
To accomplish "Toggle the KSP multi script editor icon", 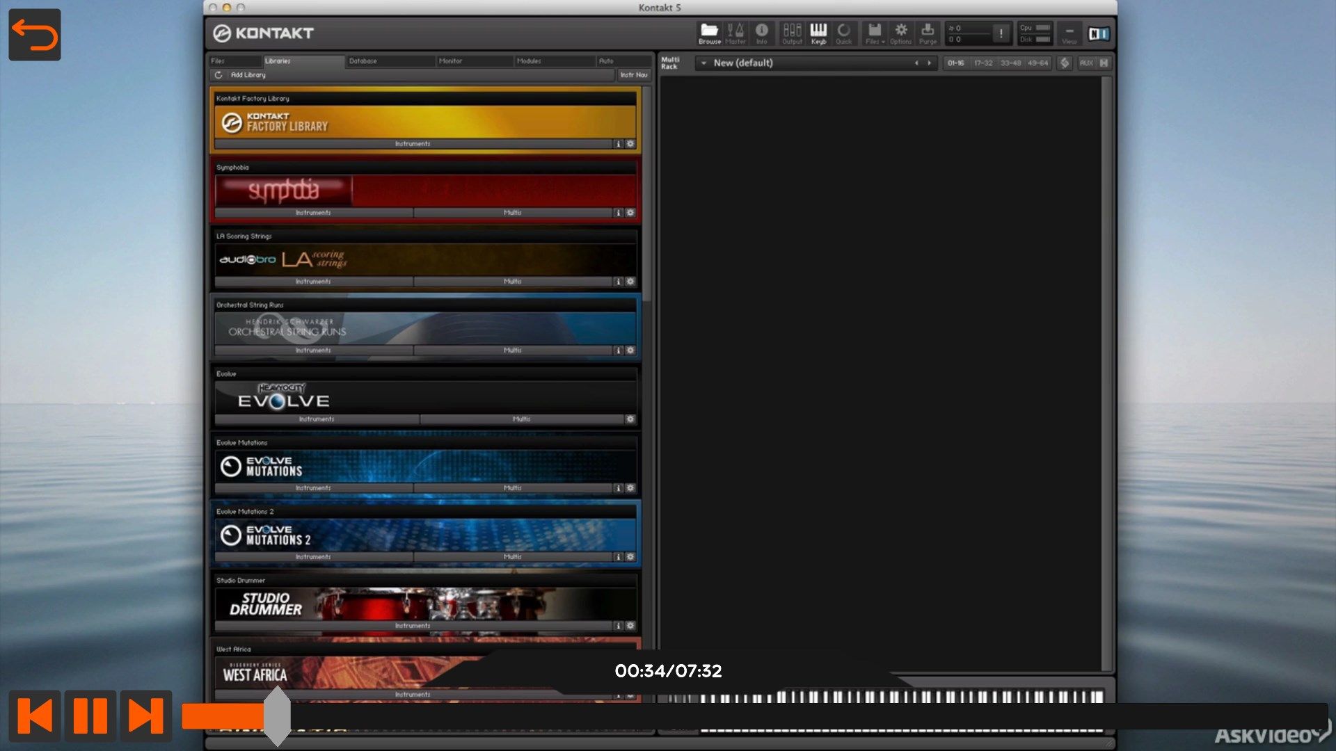I will (1064, 63).
